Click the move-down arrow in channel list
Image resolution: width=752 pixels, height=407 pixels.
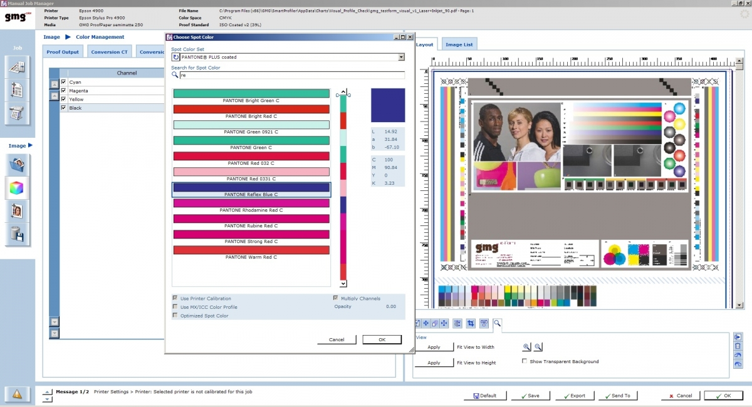[x=55, y=321]
